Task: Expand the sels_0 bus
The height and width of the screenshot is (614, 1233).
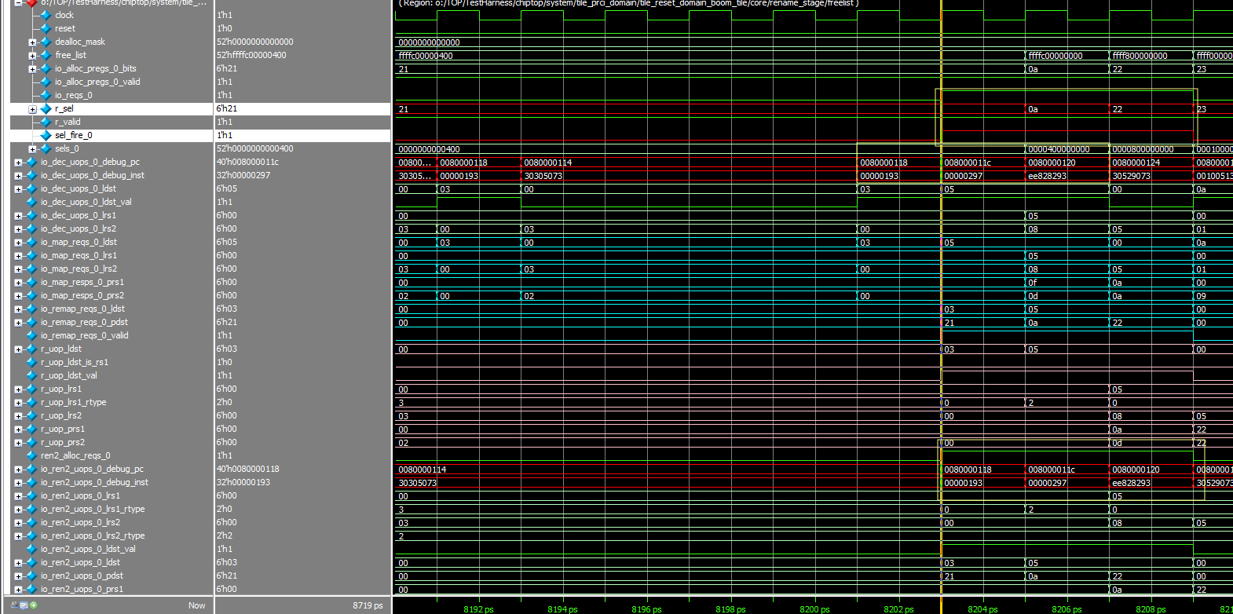Action: pos(32,149)
